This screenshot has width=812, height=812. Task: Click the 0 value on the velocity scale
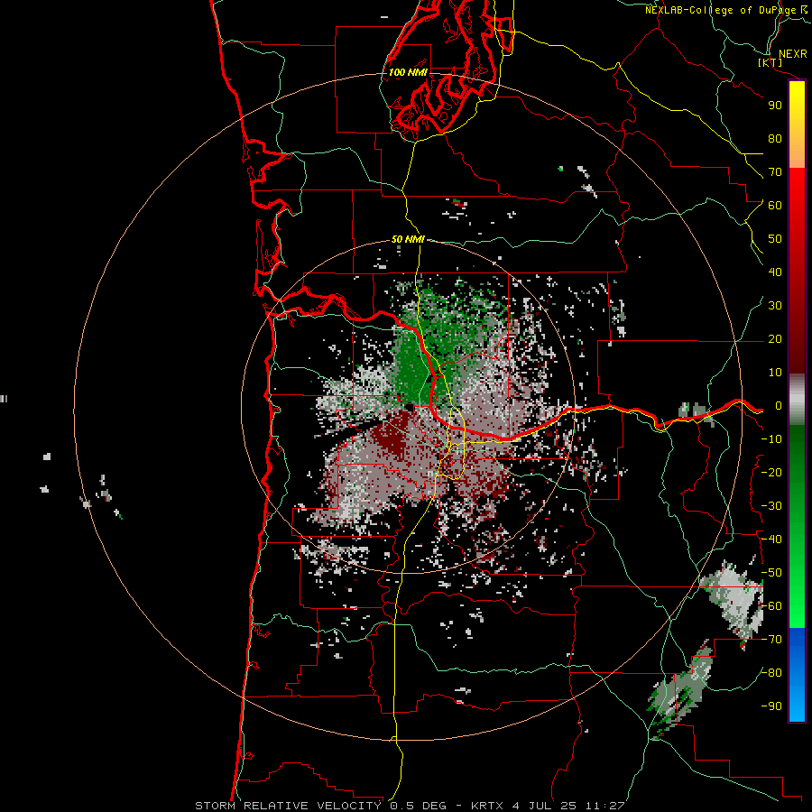(x=779, y=406)
